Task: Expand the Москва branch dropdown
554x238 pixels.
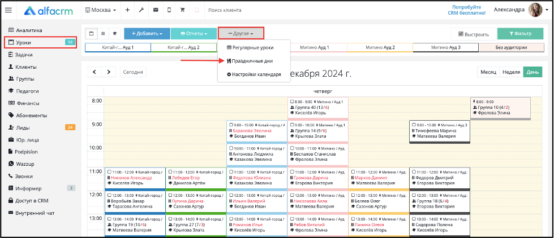Action: [101, 10]
